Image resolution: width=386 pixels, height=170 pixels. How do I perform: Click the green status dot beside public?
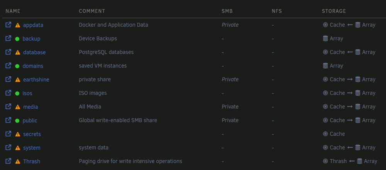tap(17, 121)
